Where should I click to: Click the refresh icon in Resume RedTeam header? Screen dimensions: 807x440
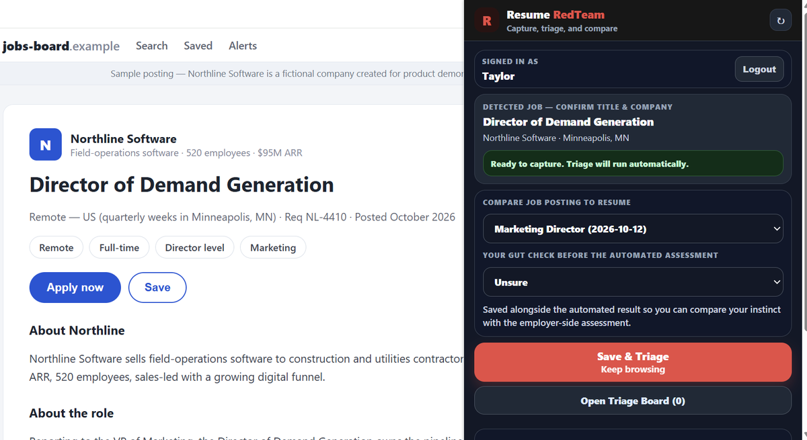[780, 20]
